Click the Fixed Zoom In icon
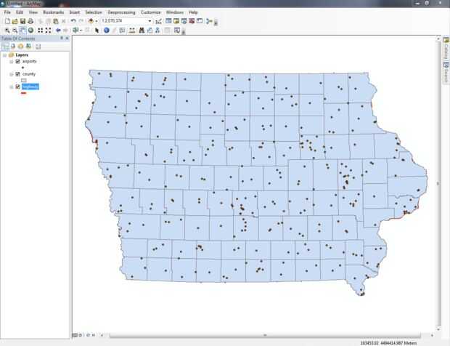 41,31
